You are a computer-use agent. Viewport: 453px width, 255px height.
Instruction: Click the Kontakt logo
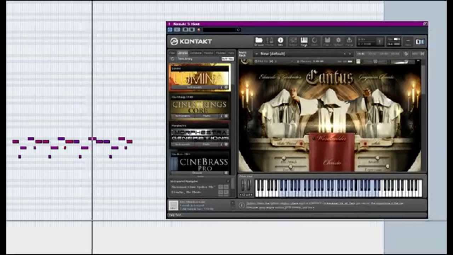[191, 41]
